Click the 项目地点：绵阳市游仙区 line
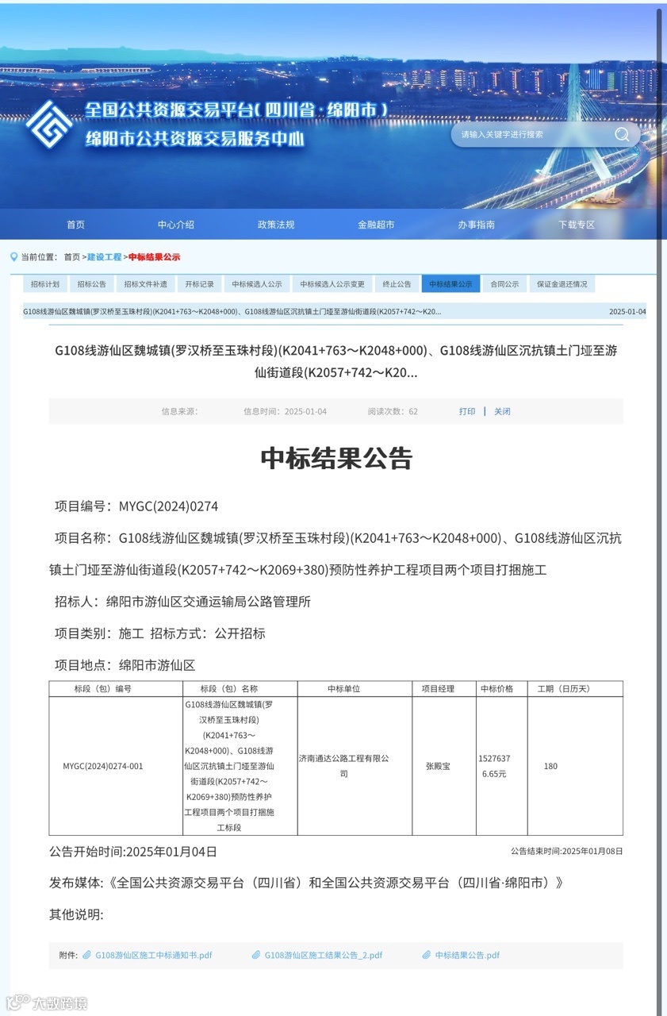 pos(125,665)
